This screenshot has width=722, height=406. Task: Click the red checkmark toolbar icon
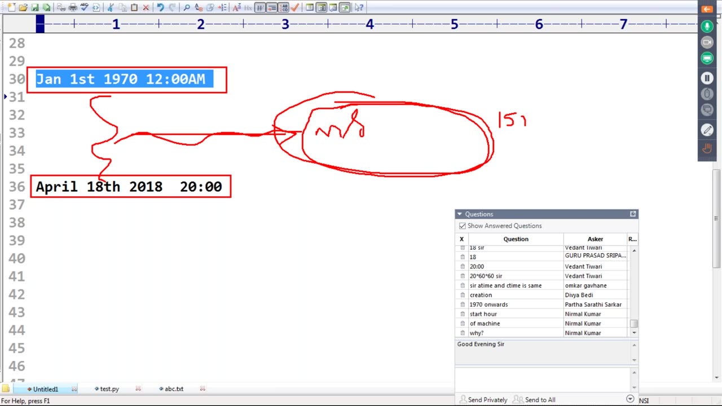coord(294,8)
